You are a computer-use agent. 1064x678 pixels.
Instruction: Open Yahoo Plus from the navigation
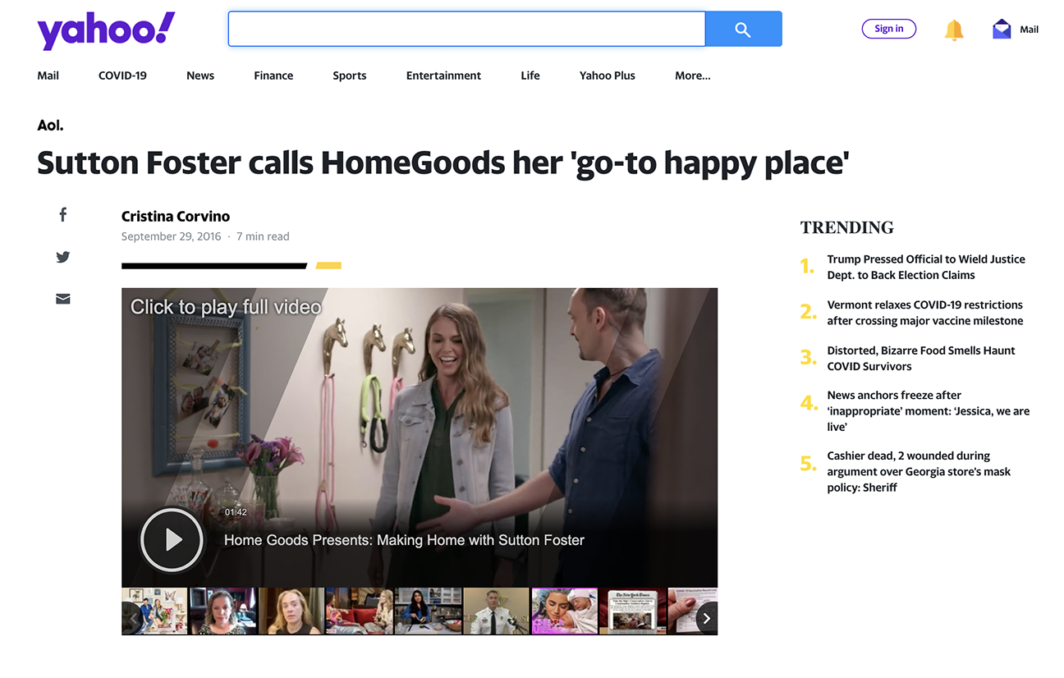point(608,76)
